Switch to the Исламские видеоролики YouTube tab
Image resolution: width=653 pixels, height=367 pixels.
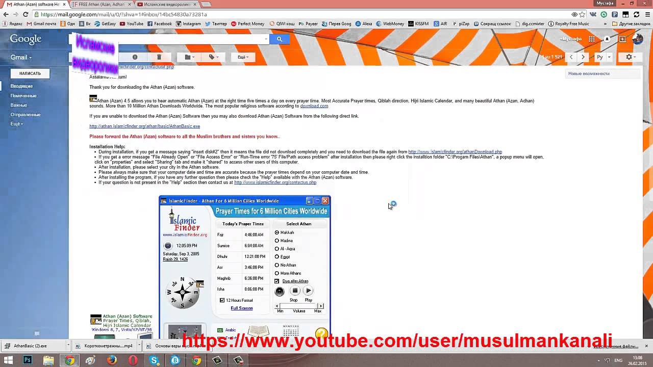166,4
